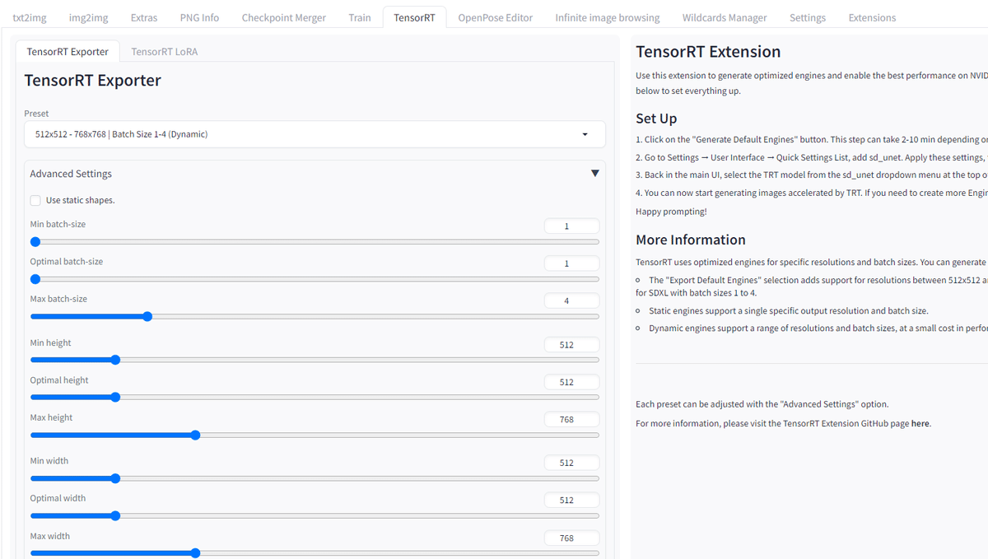Enable the Use static shapes checkbox
The width and height of the screenshot is (988, 559).
coord(35,200)
